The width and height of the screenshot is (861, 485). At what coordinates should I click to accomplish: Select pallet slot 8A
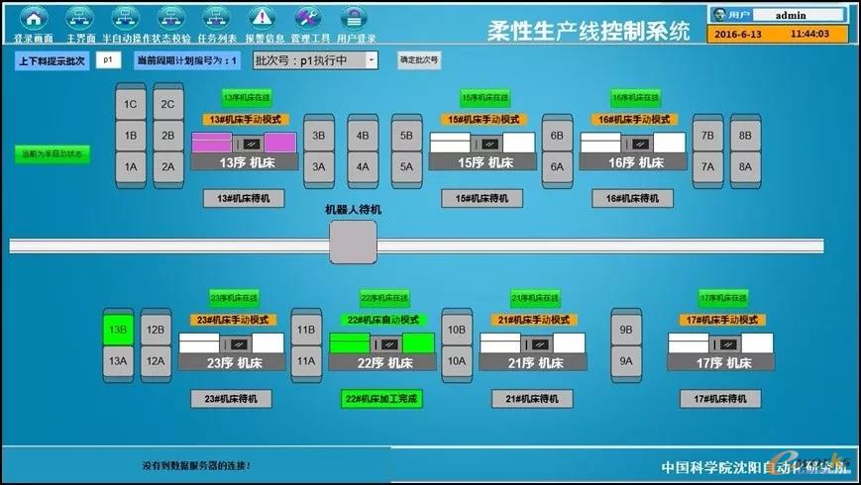click(x=745, y=167)
